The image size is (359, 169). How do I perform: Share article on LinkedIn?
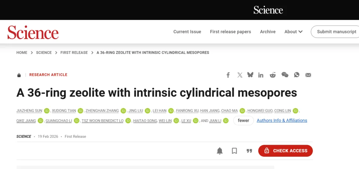click(261, 75)
